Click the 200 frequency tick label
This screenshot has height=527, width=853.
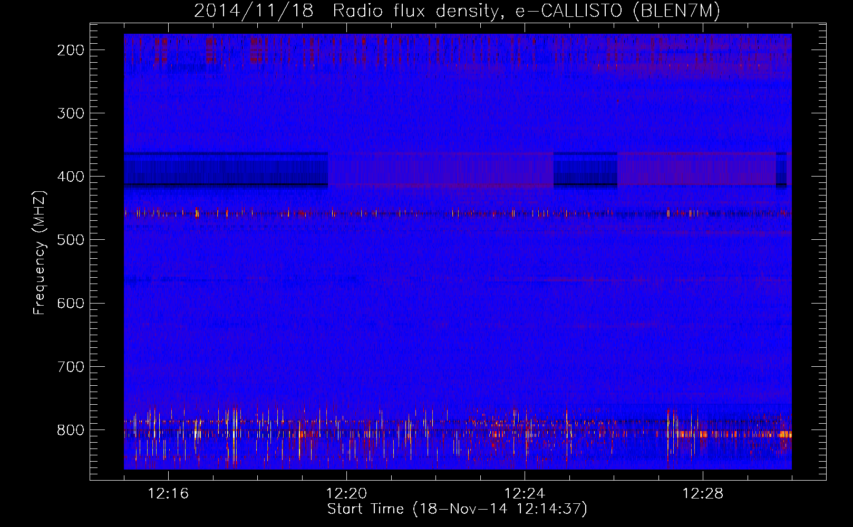click(x=70, y=50)
